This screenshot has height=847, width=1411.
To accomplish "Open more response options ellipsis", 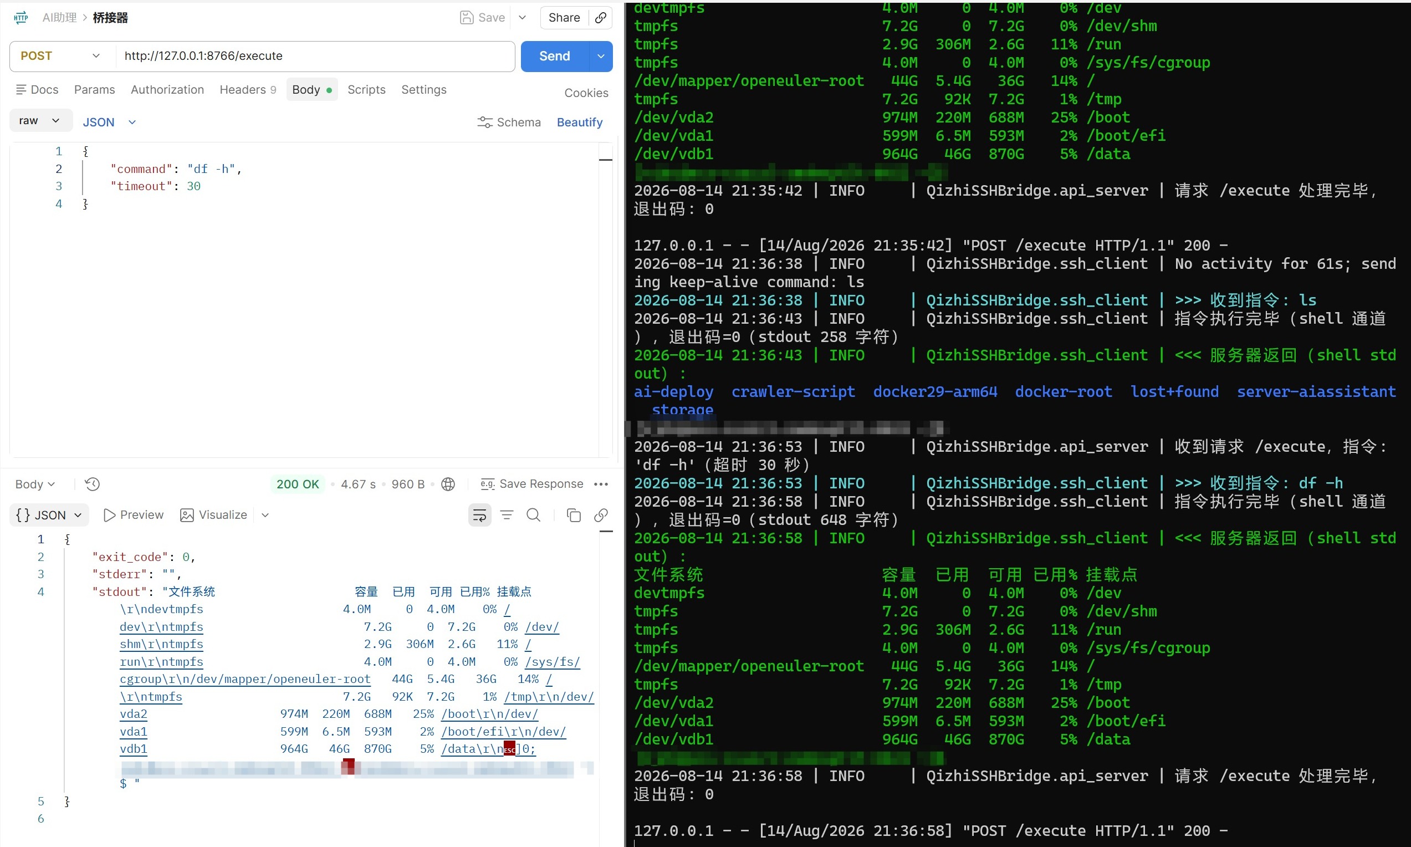I will click(601, 484).
